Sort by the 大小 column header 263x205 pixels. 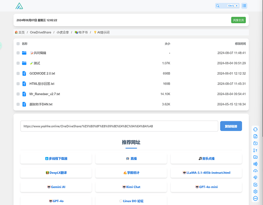coord(167,43)
